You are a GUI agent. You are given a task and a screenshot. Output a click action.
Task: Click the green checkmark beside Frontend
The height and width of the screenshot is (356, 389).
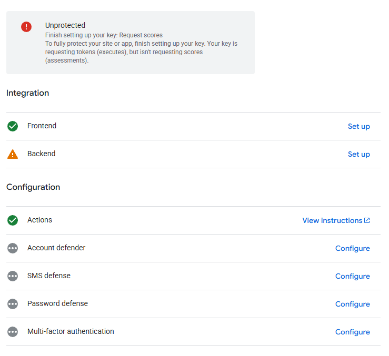tap(13, 126)
